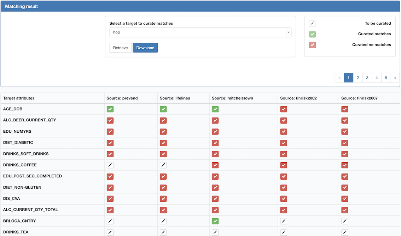Click the Download button

click(x=145, y=48)
